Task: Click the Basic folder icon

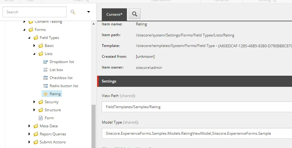Action: (41, 46)
